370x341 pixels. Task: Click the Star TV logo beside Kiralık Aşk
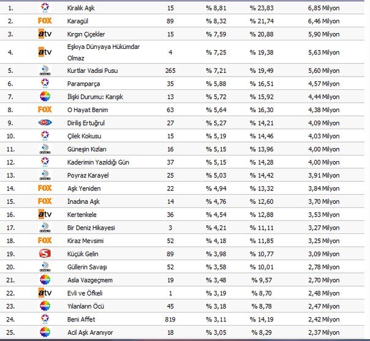coord(45,9)
